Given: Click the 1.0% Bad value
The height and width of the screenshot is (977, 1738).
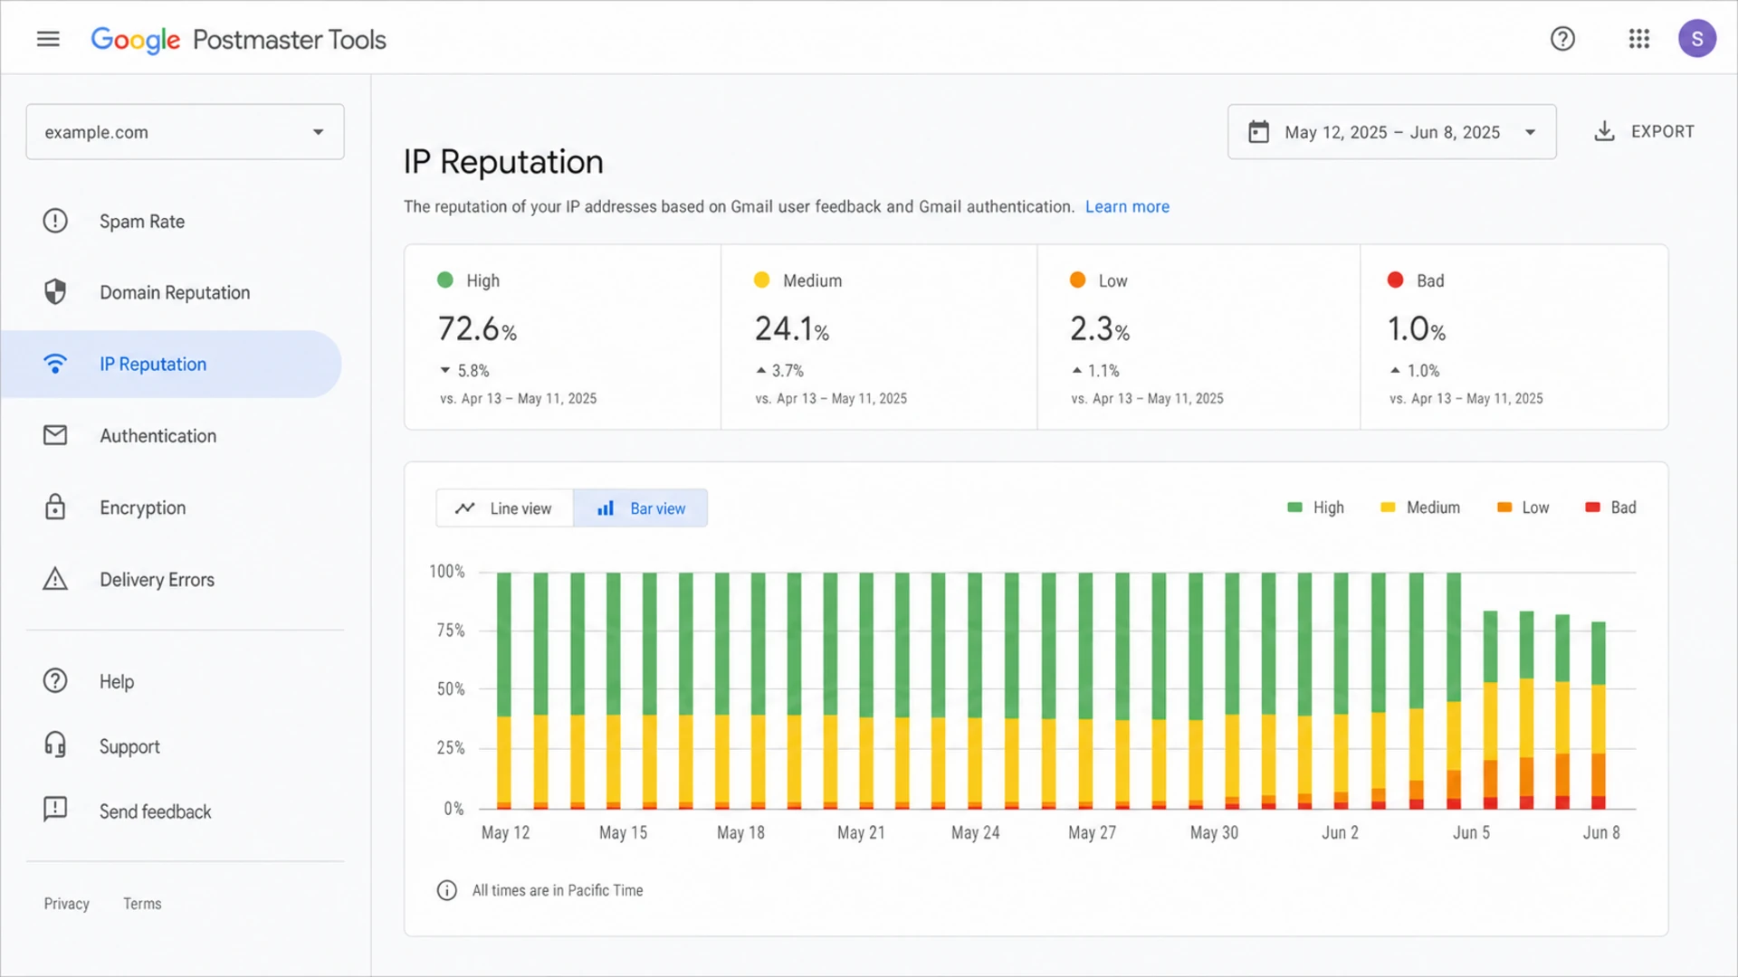Looking at the screenshot, I should click(x=1417, y=328).
